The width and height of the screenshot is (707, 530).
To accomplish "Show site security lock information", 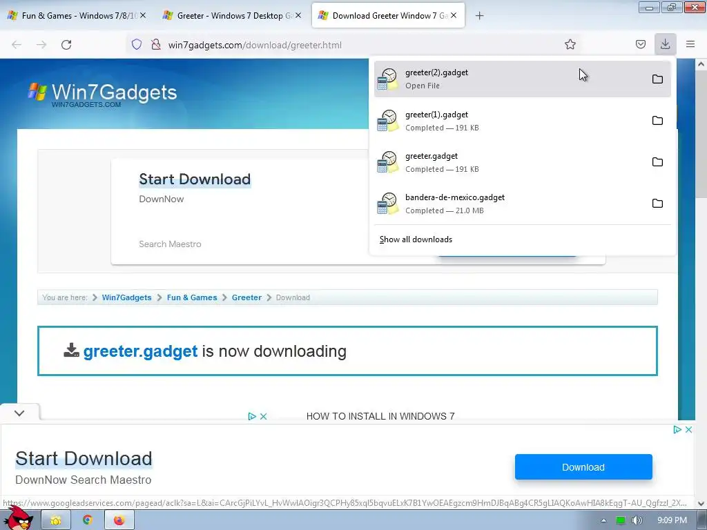I will click(x=156, y=45).
